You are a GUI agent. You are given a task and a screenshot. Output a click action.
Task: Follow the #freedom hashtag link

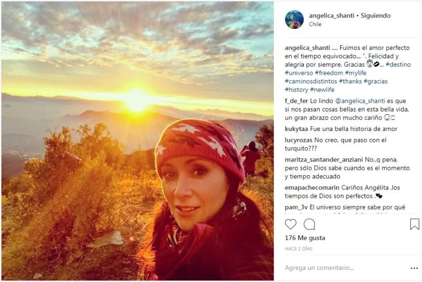click(329, 73)
